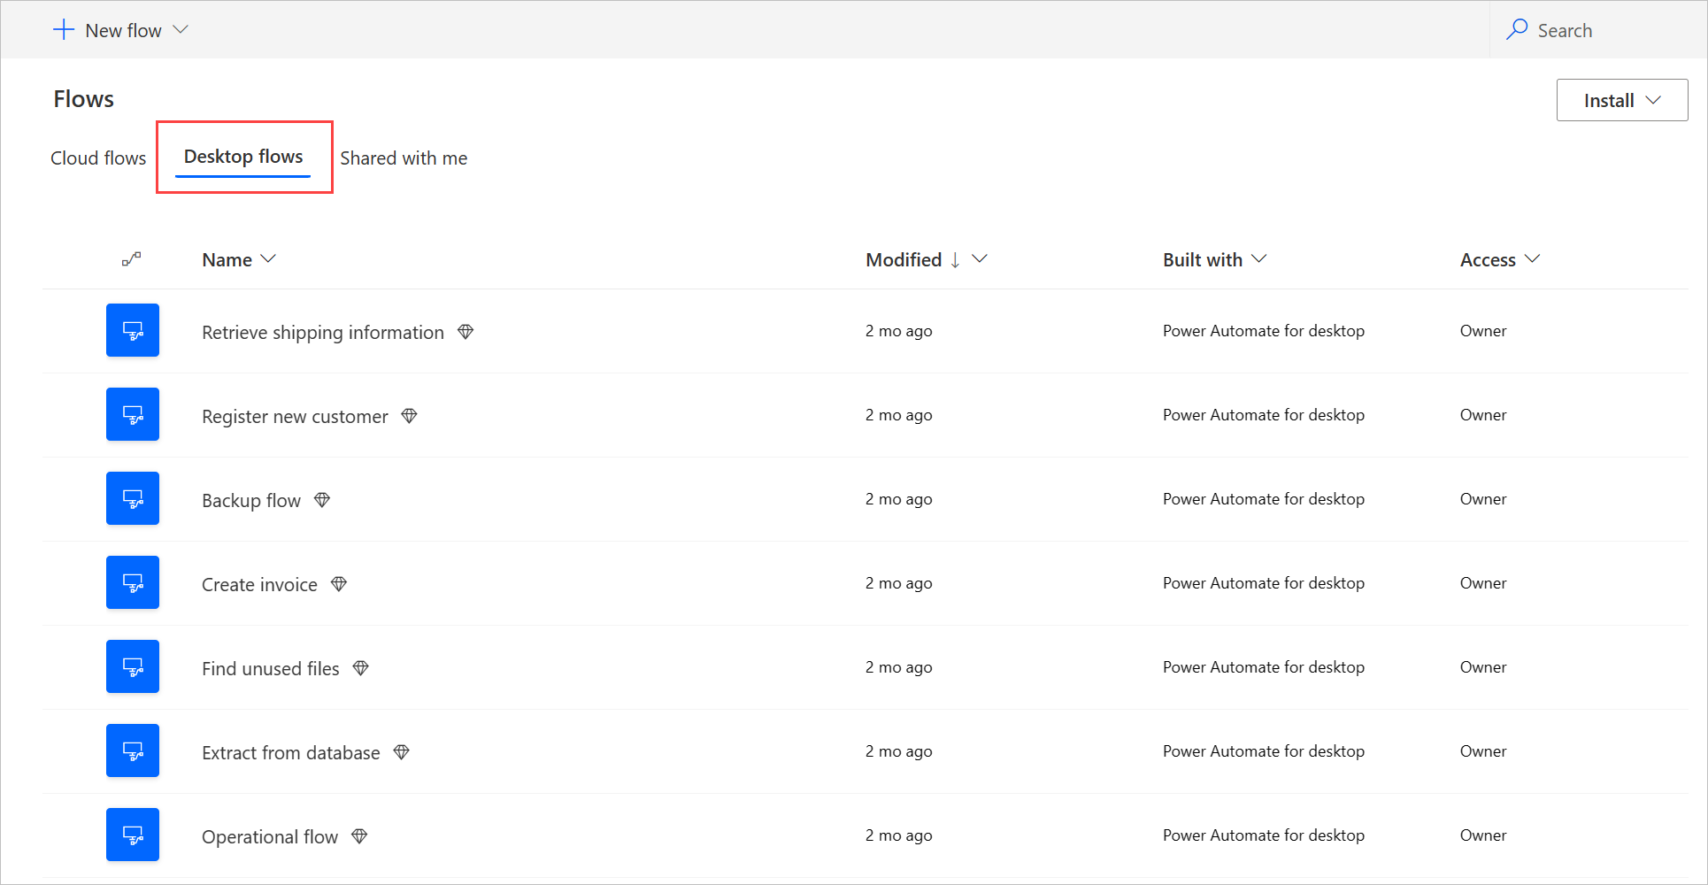Screen dimensions: 1708x885
Task: Click the Find unused files flow icon
Action: pos(133,666)
